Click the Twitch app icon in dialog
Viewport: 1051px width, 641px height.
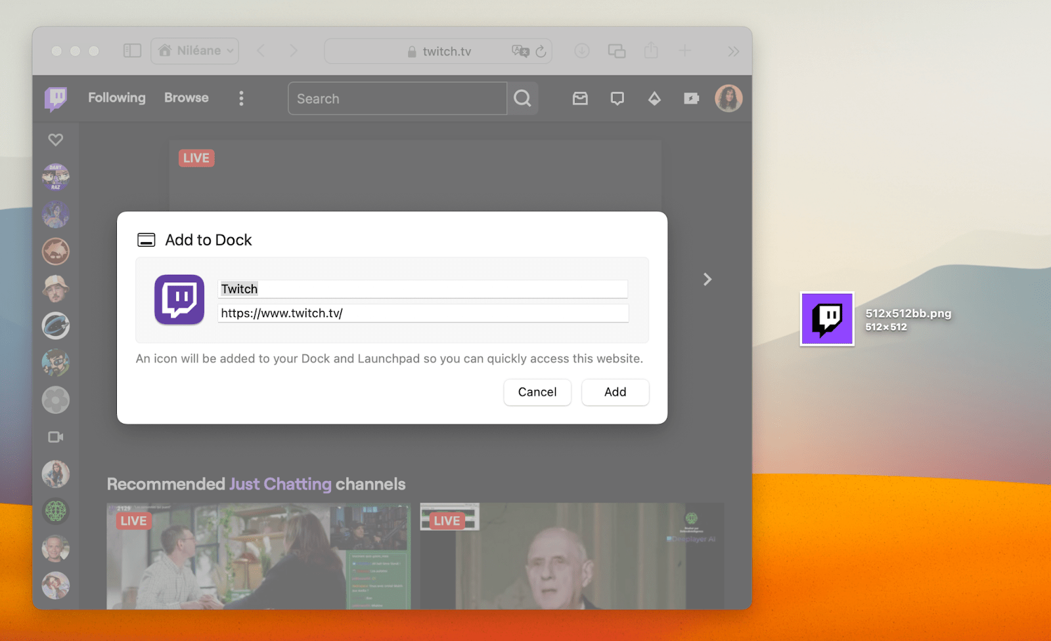(x=179, y=300)
